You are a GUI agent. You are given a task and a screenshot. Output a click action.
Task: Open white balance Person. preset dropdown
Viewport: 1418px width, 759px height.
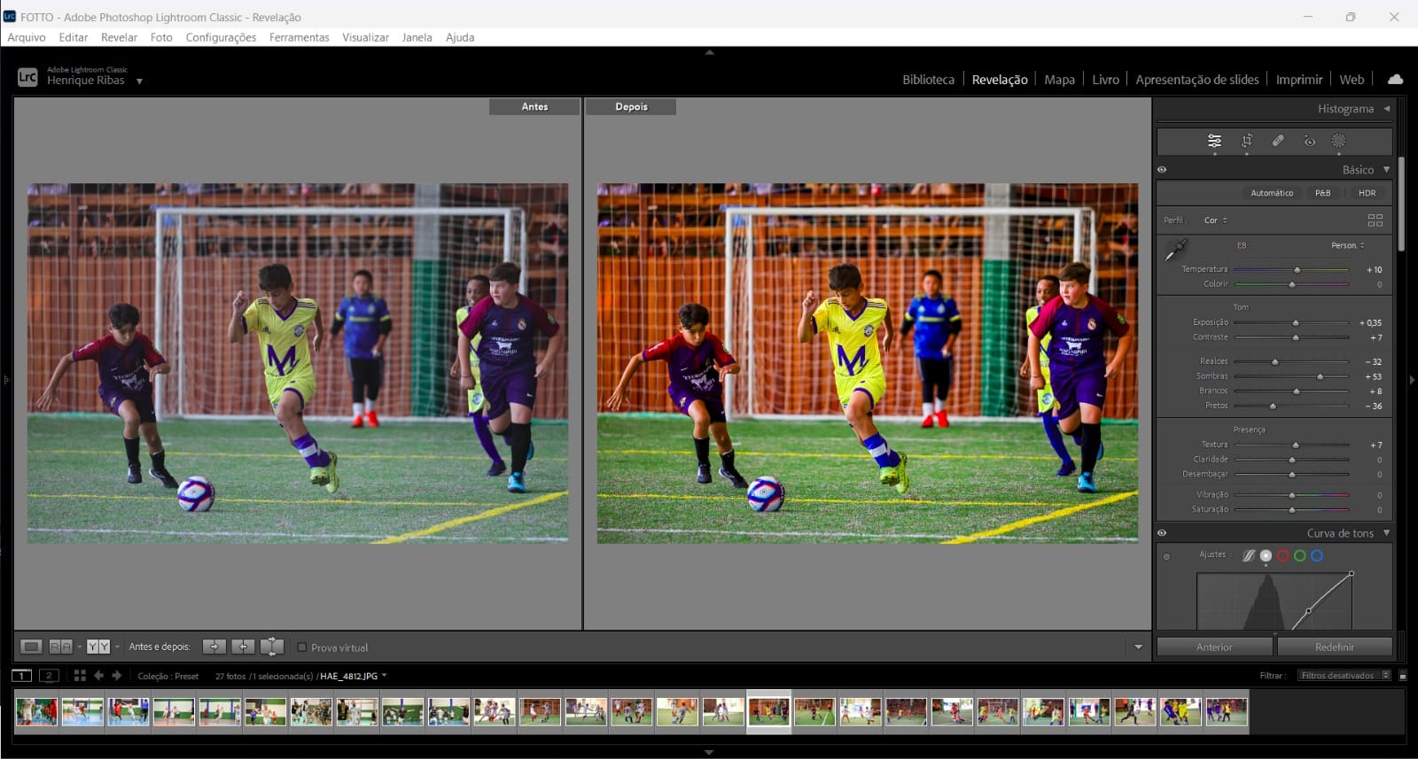click(x=1347, y=245)
